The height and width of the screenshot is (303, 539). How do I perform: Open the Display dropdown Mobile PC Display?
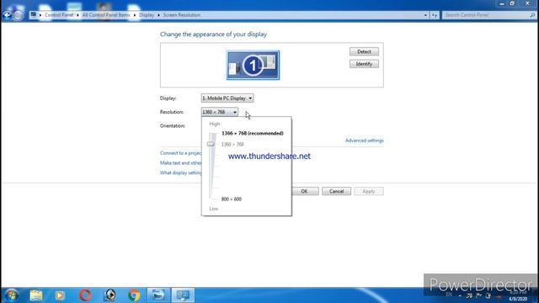coord(227,98)
